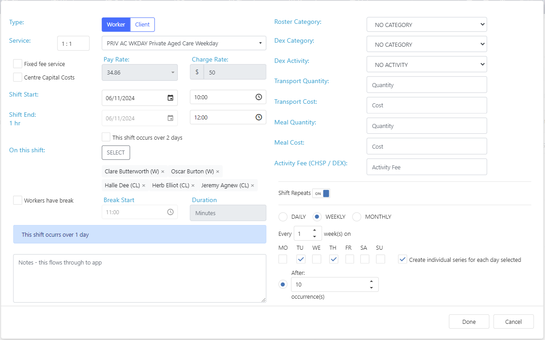Image resolution: width=545 pixels, height=340 pixels.
Task: Uncheck 'Create individual series for each day'
Action: (x=402, y=259)
